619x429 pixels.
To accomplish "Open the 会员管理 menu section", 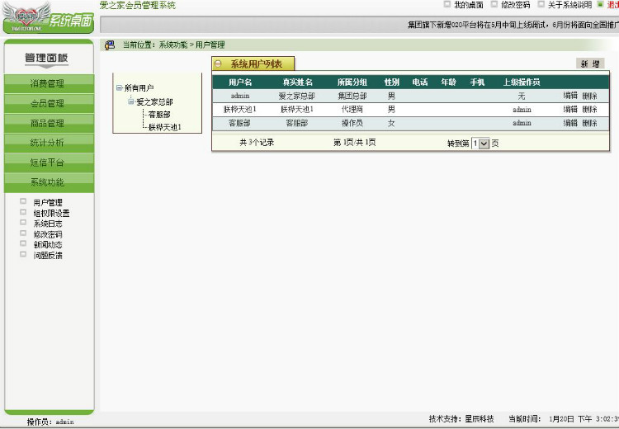I will [x=49, y=103].
